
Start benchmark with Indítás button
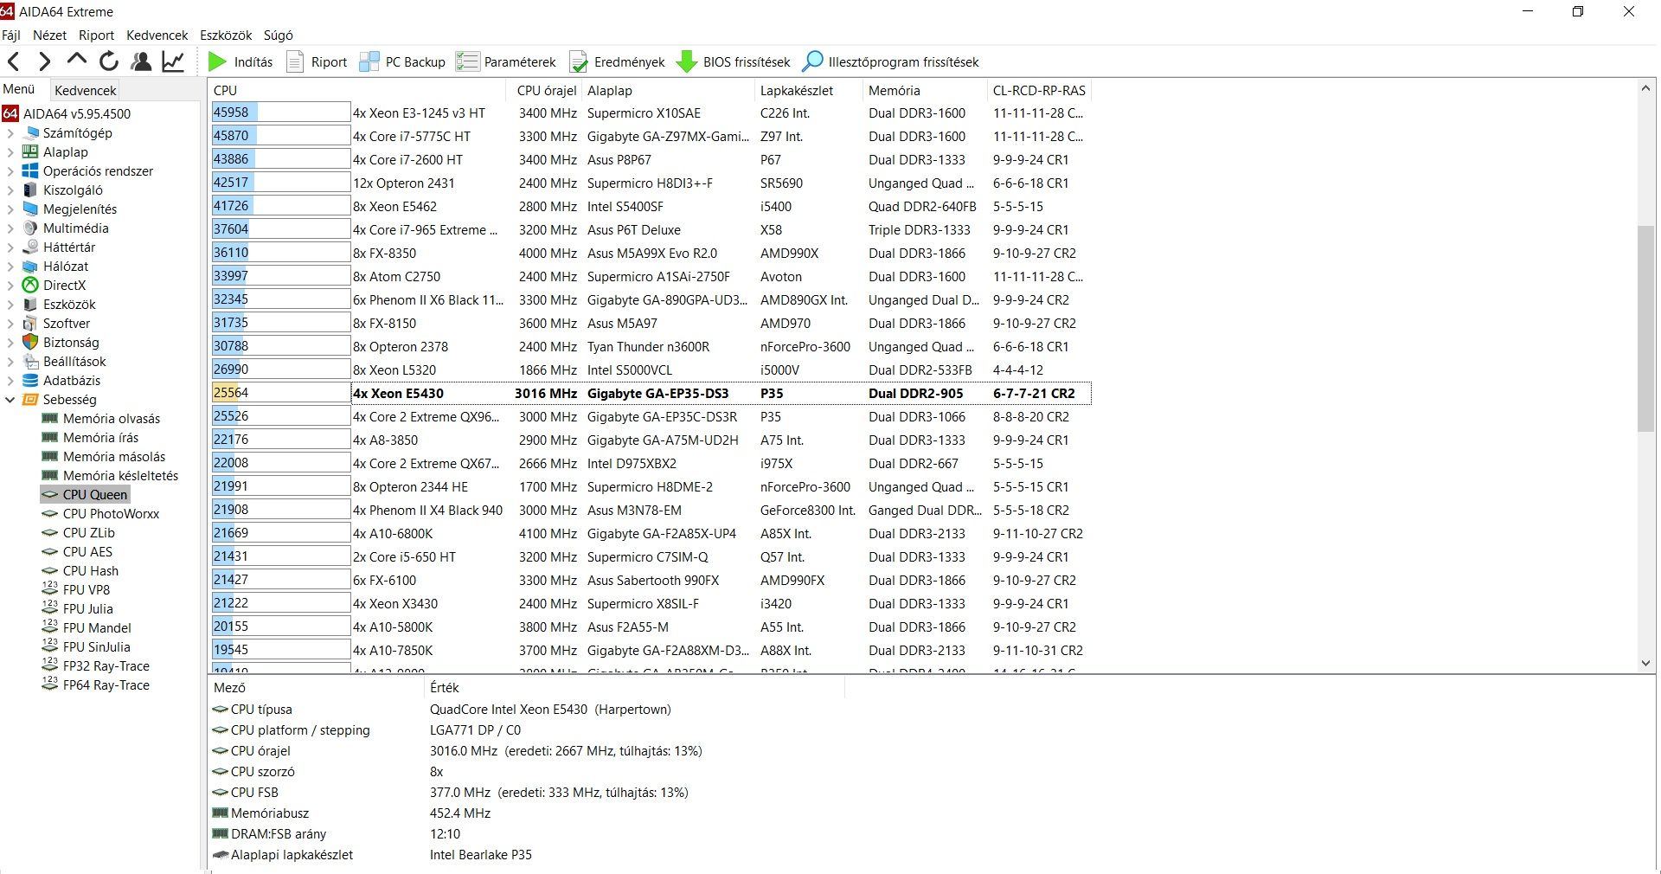tap(240, 61)
